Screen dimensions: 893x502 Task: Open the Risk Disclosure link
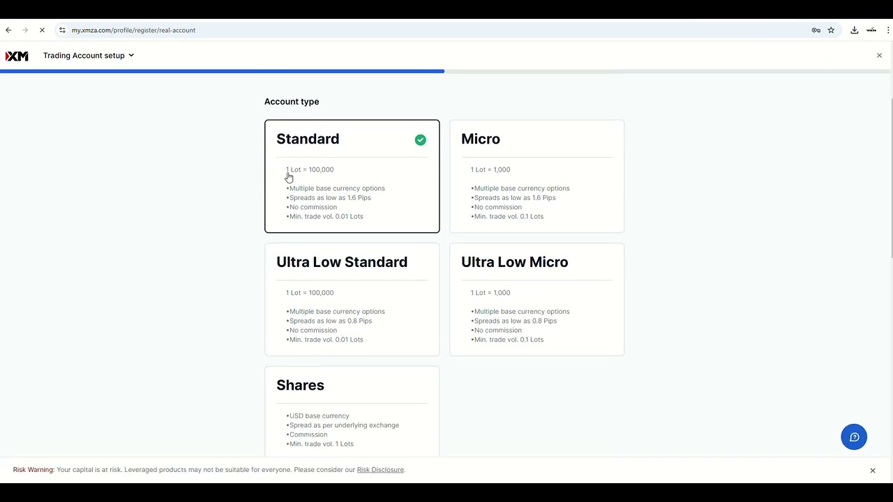coord(380,470)
